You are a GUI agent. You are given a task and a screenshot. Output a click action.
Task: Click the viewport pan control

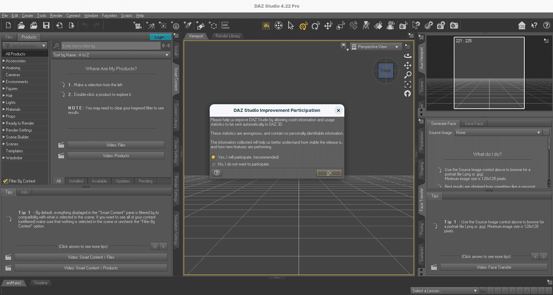click(x=408, y=65)
